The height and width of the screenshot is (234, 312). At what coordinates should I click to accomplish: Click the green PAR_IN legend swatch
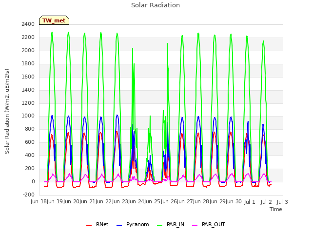159,225
